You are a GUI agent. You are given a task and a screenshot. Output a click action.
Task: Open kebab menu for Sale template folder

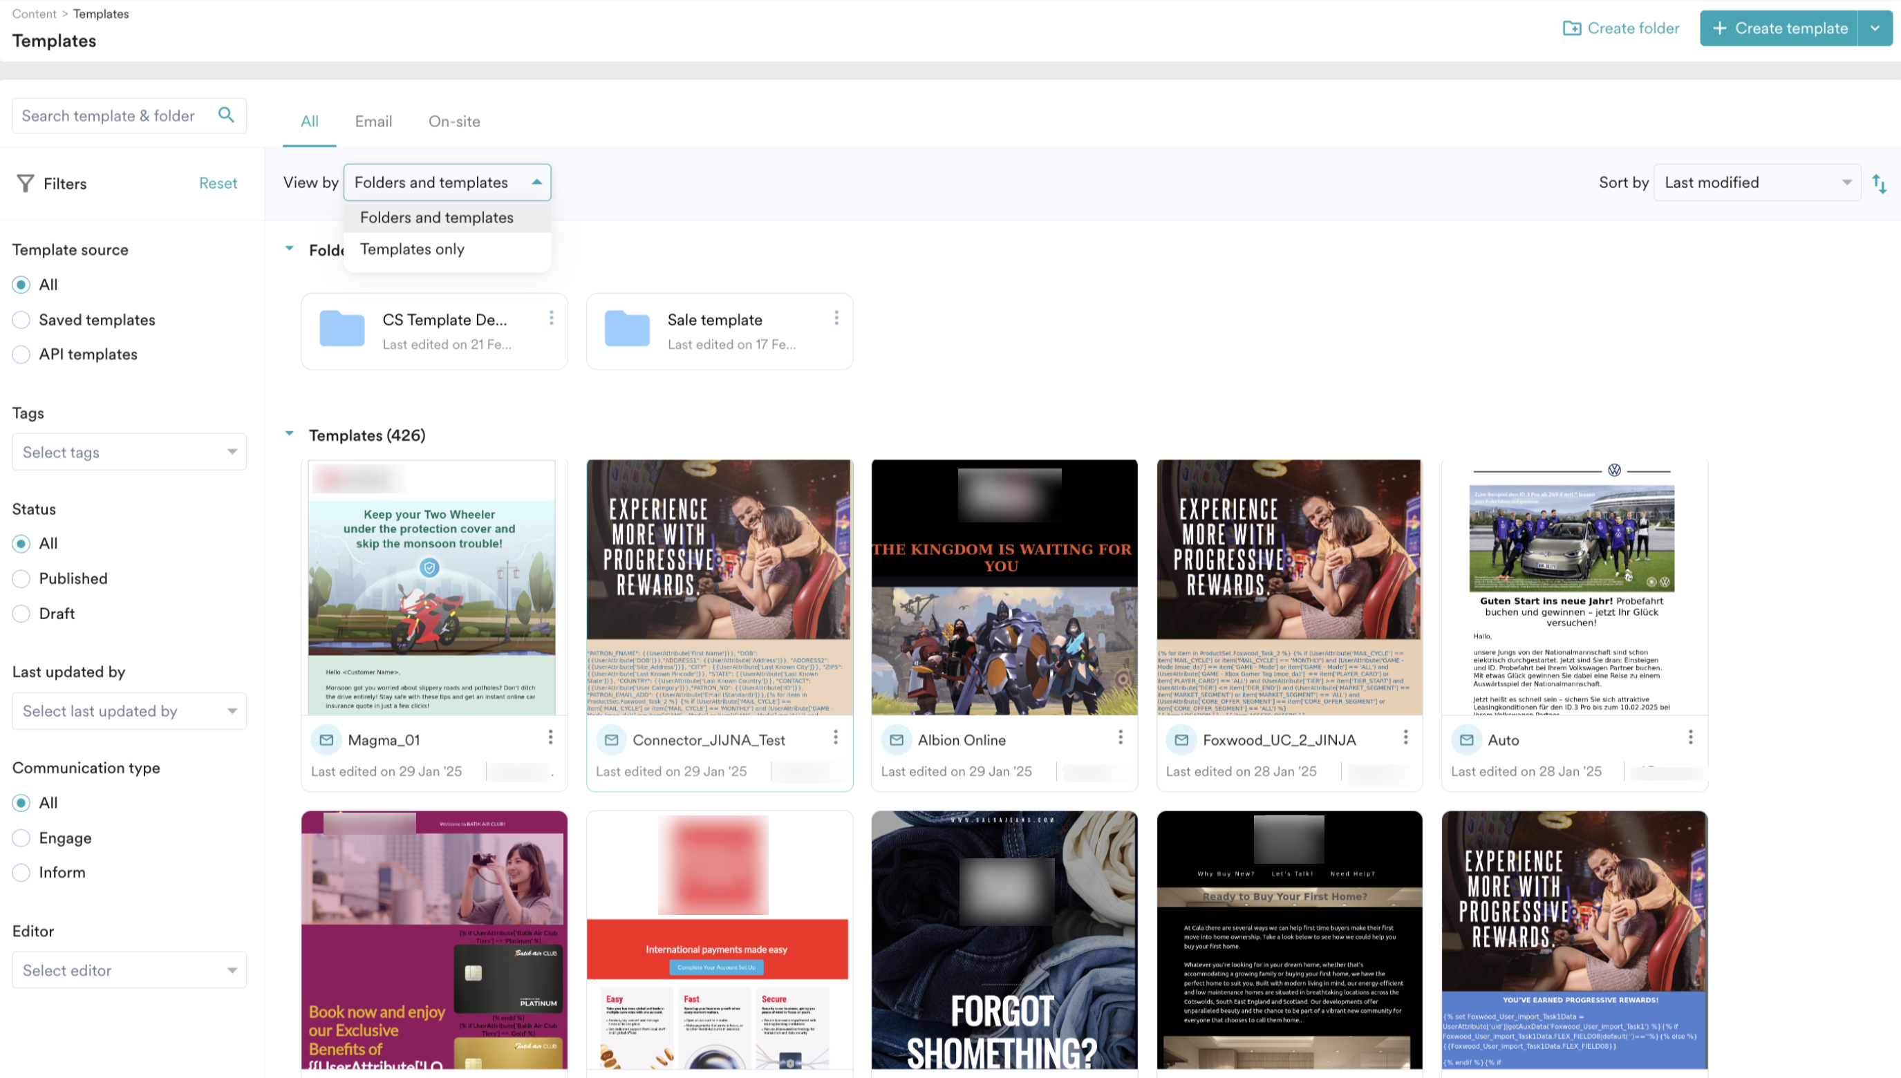point(836,318)
